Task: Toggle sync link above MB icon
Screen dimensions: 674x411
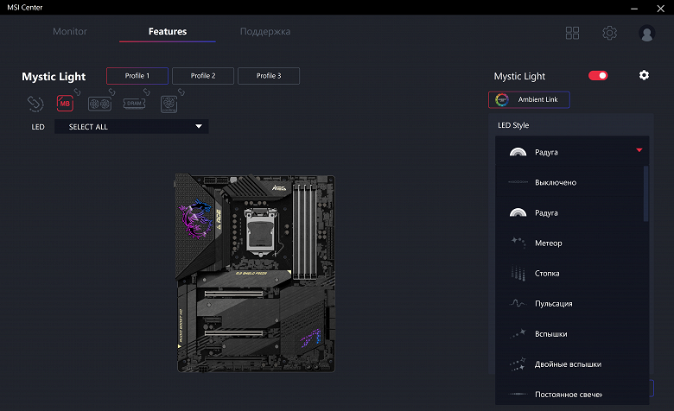Action: [78, 92]
